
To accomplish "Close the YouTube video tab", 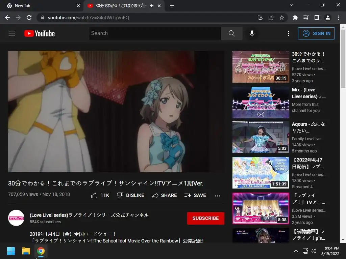I will coord(159,6).
